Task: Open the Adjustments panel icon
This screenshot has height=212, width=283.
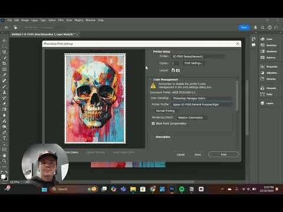Action: click(x=262, y=72)
